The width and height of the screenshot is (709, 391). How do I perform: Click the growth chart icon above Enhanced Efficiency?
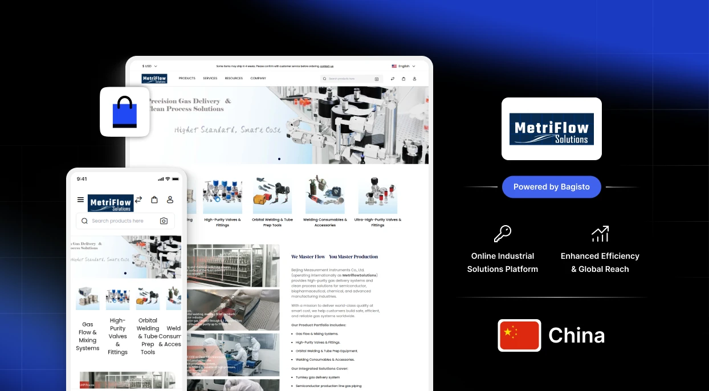point(600,234)
